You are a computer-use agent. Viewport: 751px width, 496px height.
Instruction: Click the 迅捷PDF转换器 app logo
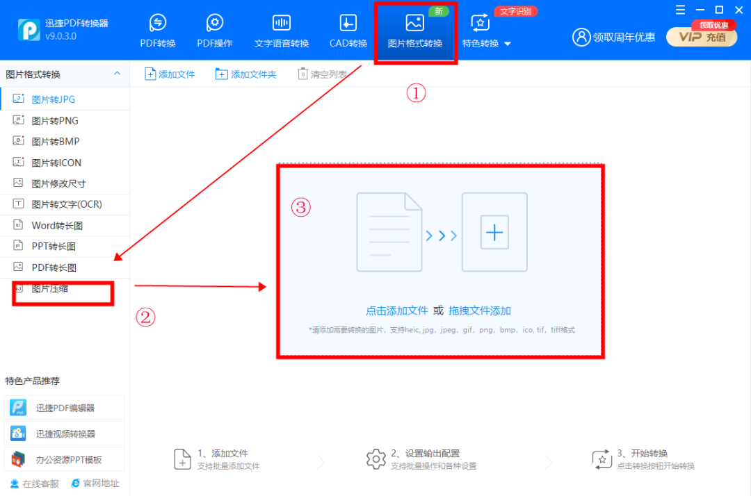tap(29, 30)
